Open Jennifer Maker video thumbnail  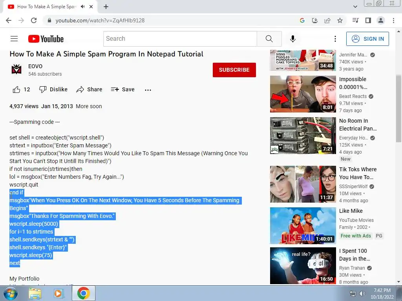click(303, 60)
